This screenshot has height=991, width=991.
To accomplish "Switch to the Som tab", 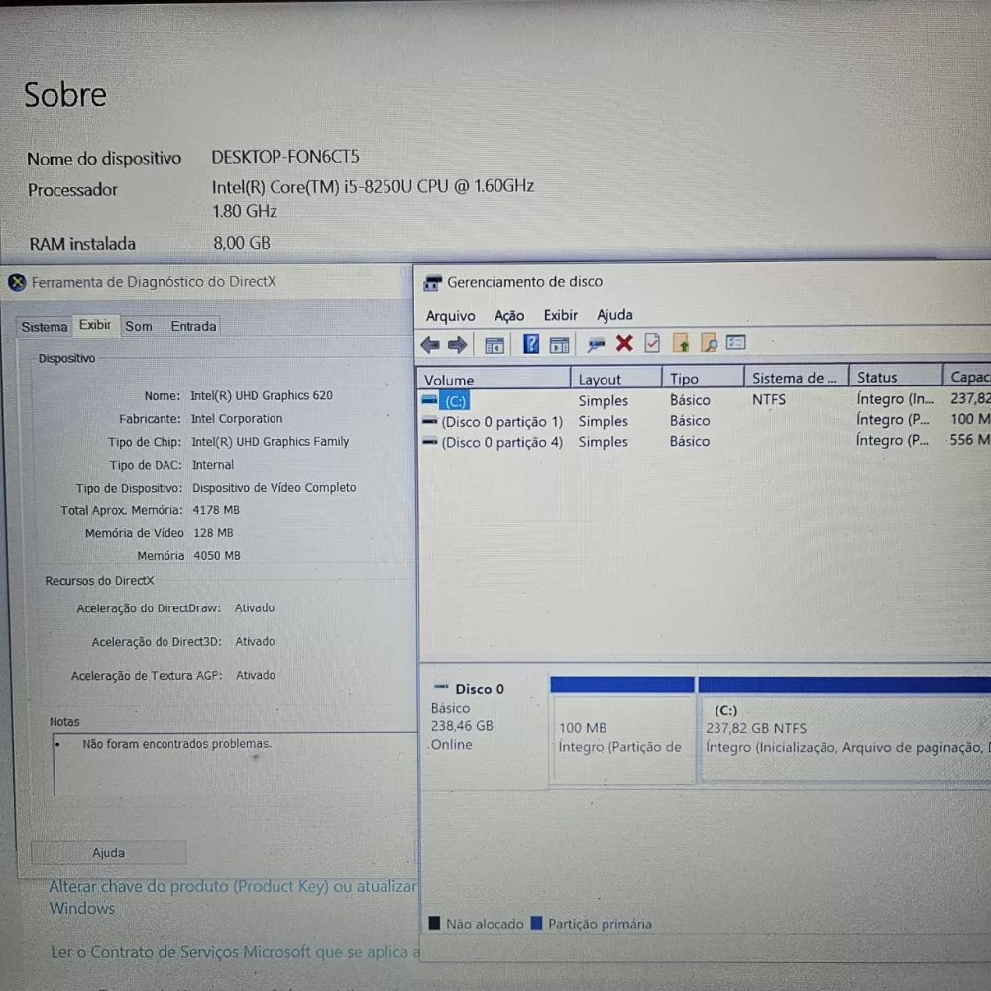I will 139,326.
